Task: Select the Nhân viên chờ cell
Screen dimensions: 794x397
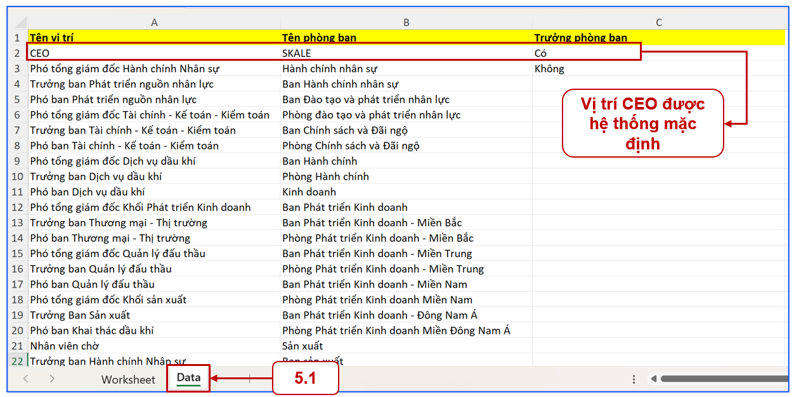Action: point(154,346)
